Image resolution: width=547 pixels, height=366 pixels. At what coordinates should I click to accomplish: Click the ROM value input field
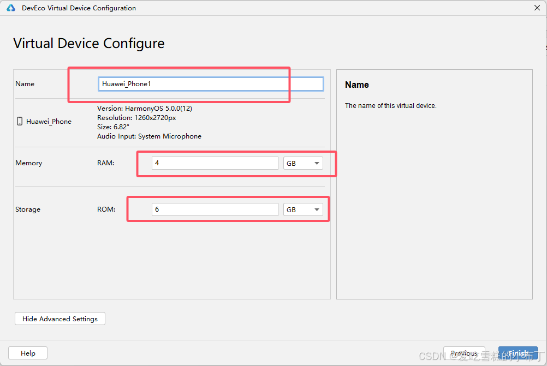coord(215,209)
